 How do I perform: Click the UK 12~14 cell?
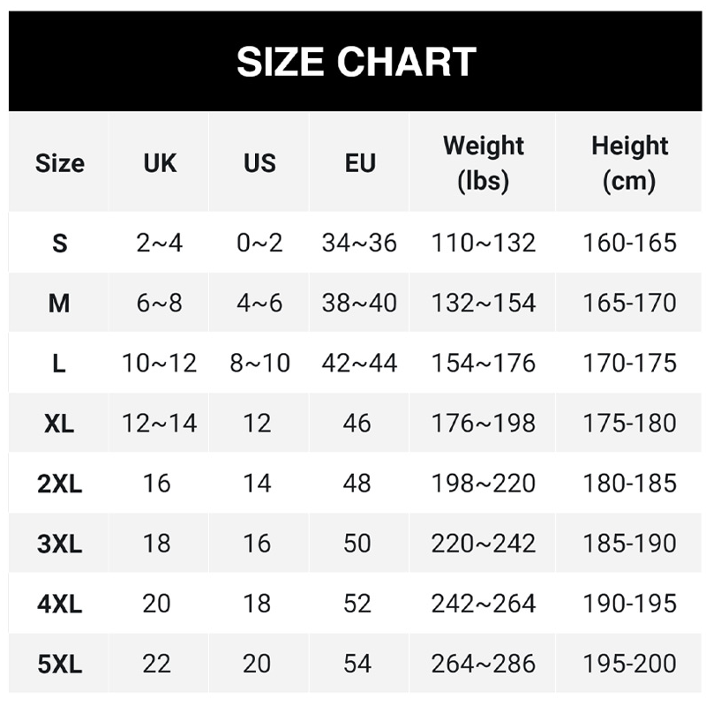click(160, 424)
